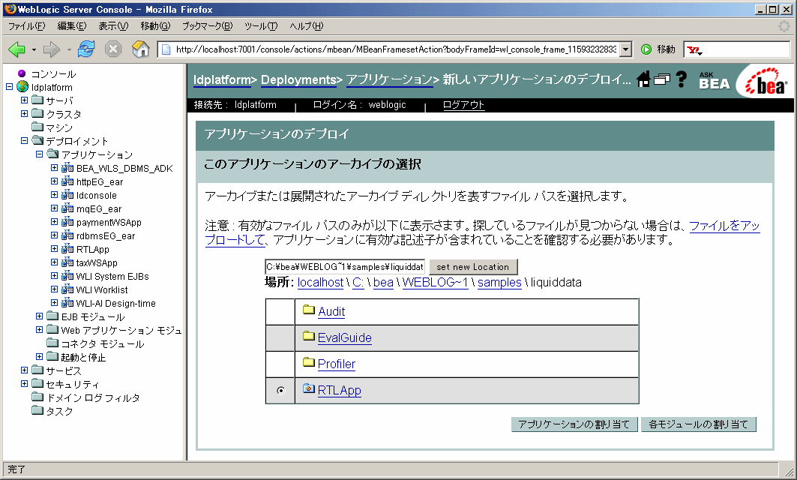Collapse the ldplatform tree node
This screenshot has width=797, height=480.
9,87
